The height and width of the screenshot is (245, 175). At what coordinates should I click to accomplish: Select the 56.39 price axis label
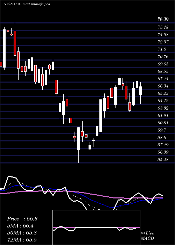[x=163, y=152]
